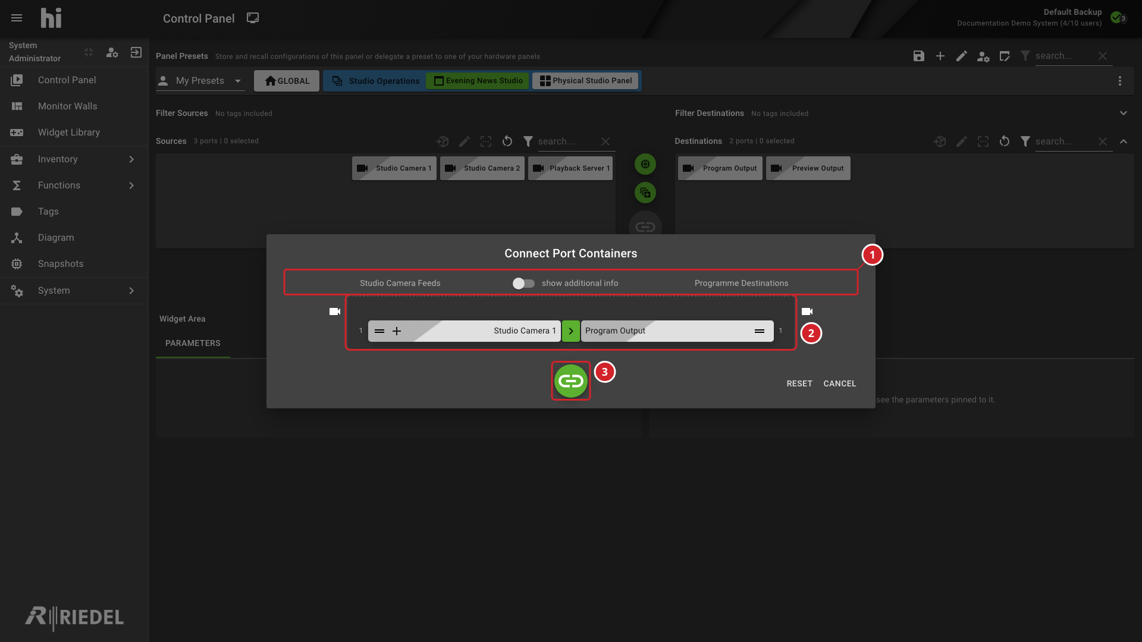Viewport: 1142px width, 642px height.
Task: Open the presets three-dot overflow menu
Action: (x=1119, y=81)
